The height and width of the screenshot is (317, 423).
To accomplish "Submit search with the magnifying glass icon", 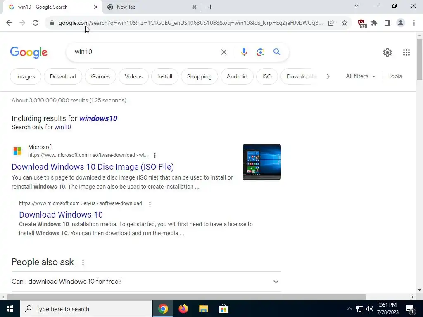I will [277, 52].
